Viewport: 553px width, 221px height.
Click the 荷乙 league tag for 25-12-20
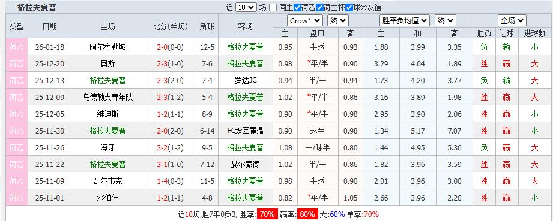17,63
